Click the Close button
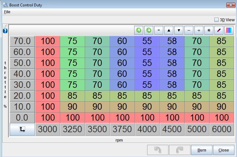This screenshot has height=157, width=237. 223,150
